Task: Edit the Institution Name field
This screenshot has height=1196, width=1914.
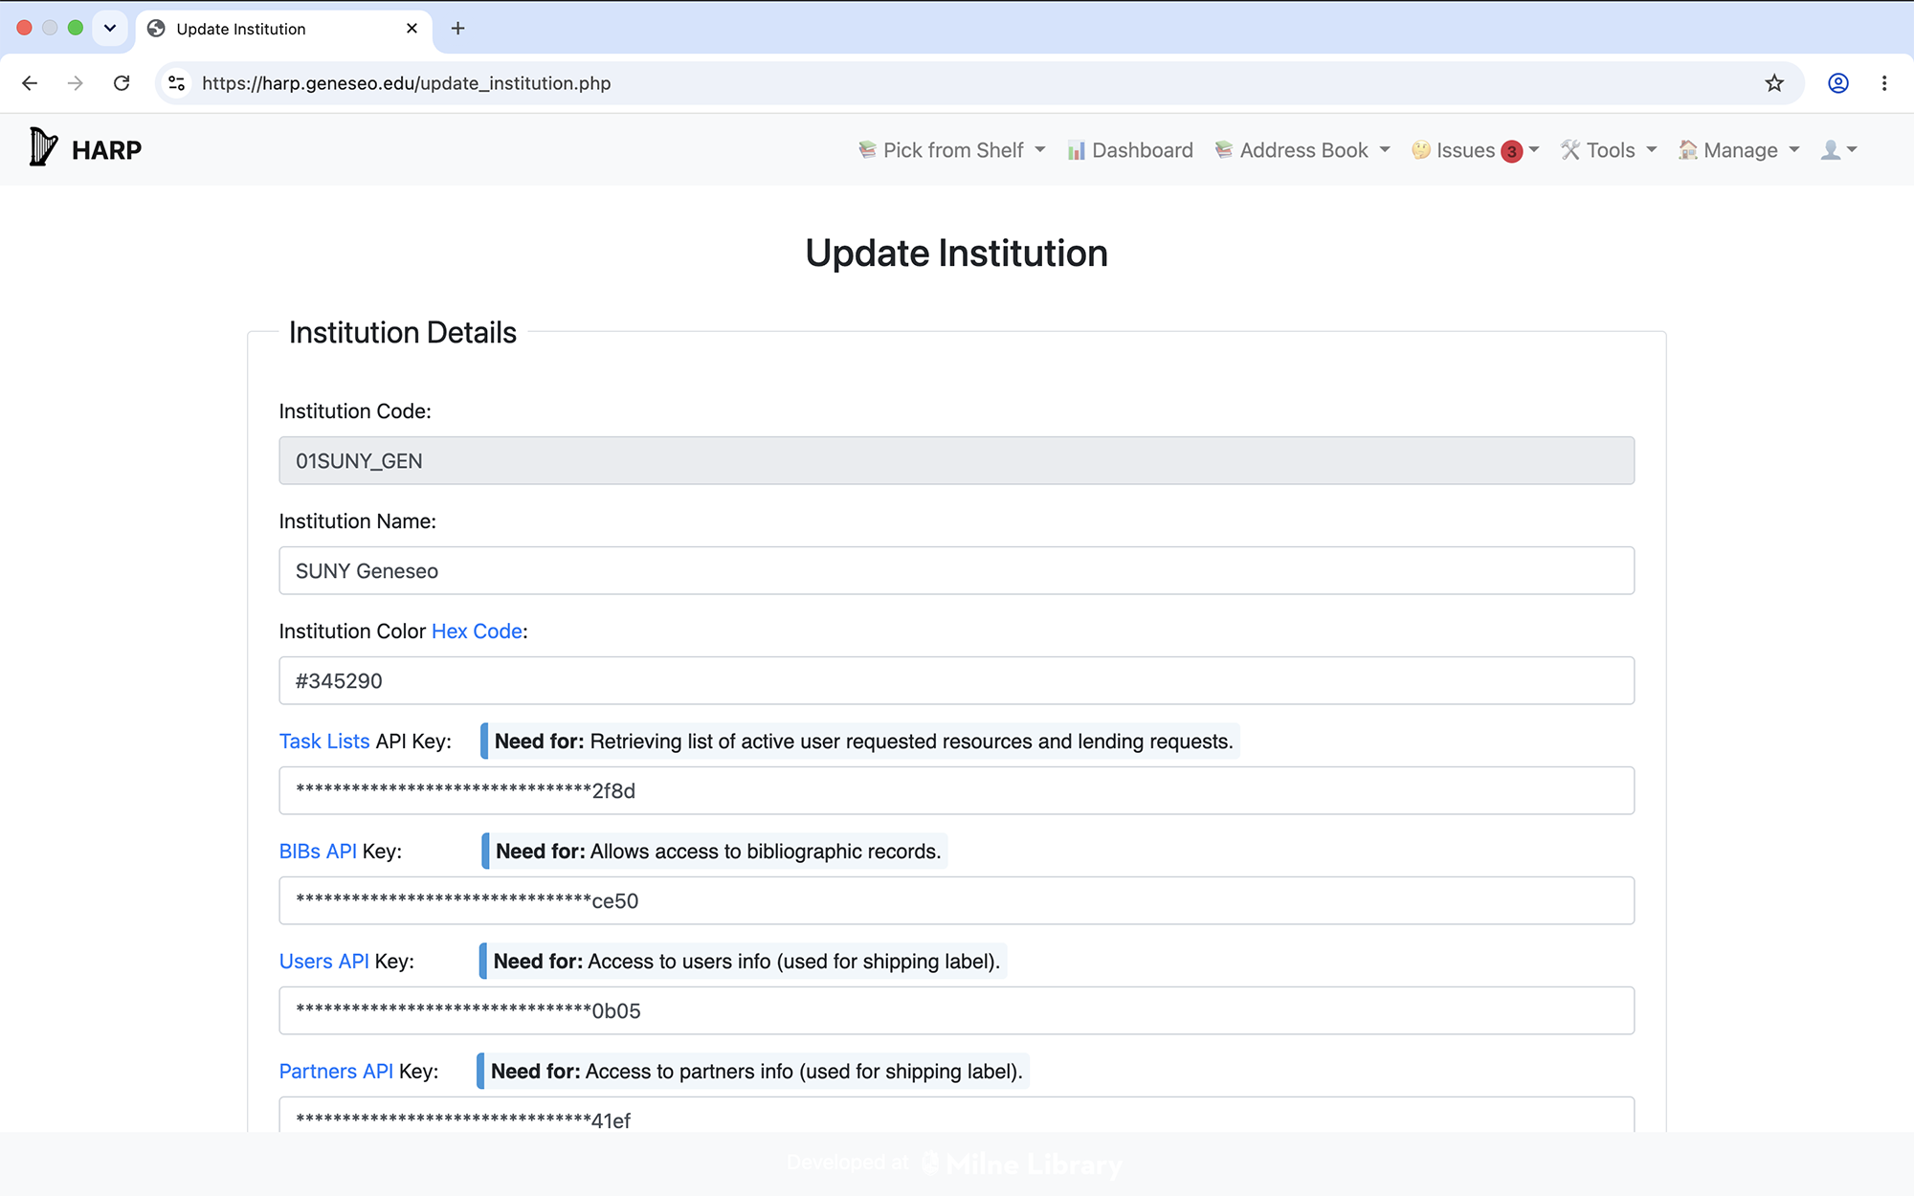Action: (x=956, y=571)
